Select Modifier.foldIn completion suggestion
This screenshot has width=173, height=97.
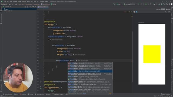(90, 63)
